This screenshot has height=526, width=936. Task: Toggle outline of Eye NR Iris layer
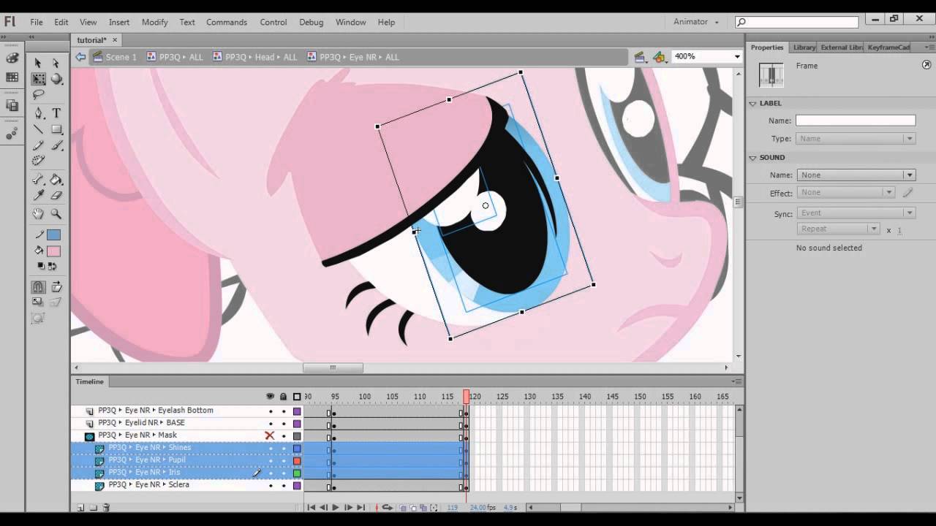point(297,473)
